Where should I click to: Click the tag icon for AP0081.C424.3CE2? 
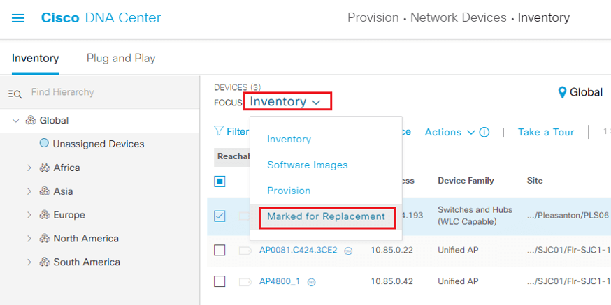[245, 251]
